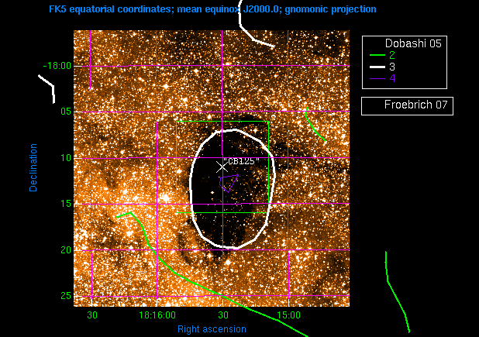Select the Dobashi 05 legend title
The height and width of the screenshot is (337, 479).
point(413,43)
